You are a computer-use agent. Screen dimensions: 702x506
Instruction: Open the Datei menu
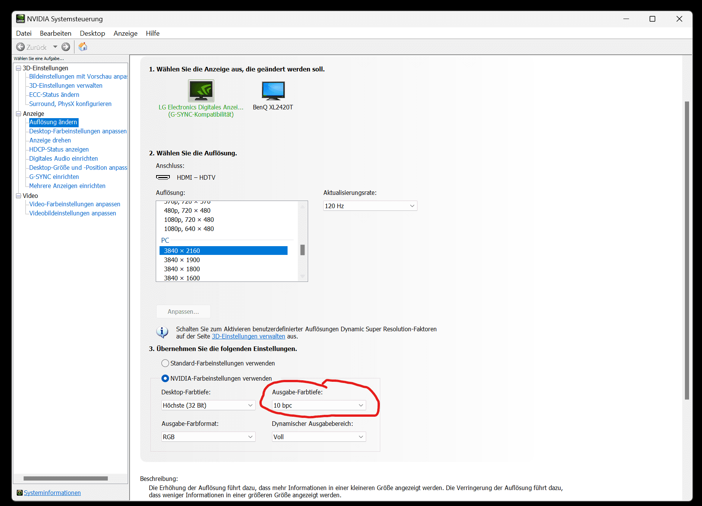tap(24, 33)
